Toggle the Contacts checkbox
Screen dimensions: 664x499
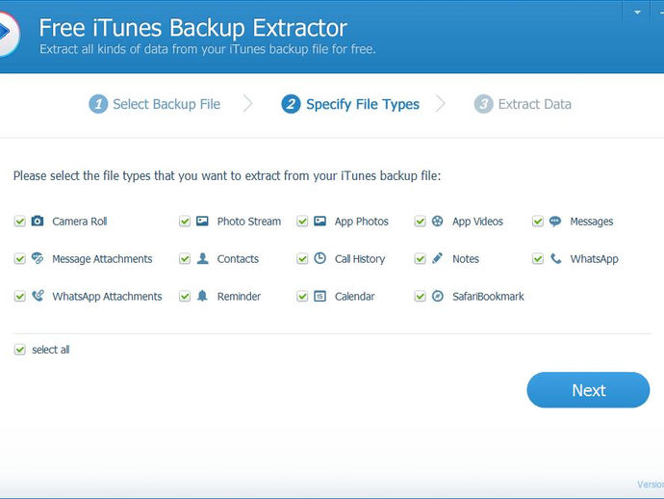(x=185, y=258)
